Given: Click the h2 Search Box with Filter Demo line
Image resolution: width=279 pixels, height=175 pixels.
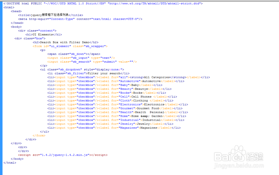Looking at the screenshot, I should pos(66,42).
